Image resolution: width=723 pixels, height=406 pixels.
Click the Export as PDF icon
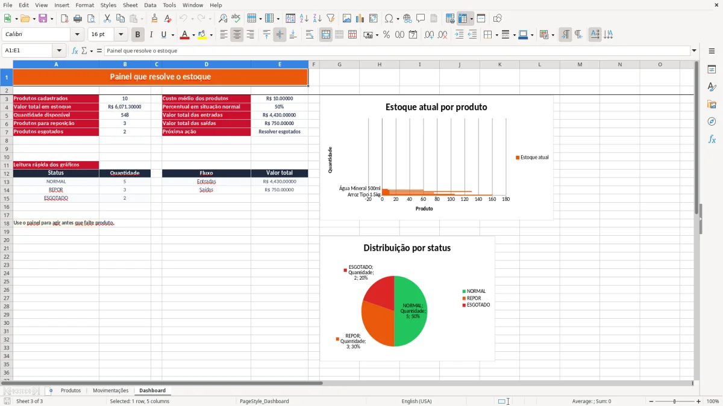click(x=64, y=19)
